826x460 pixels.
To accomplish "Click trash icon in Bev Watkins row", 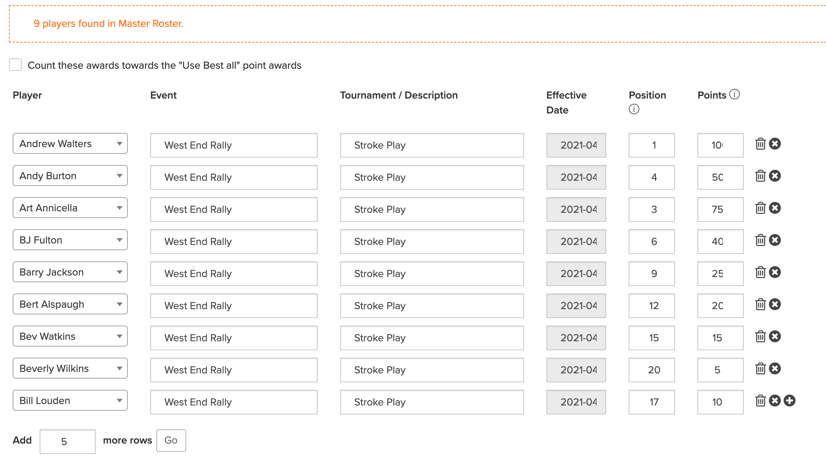I will (x=760, y=336).
